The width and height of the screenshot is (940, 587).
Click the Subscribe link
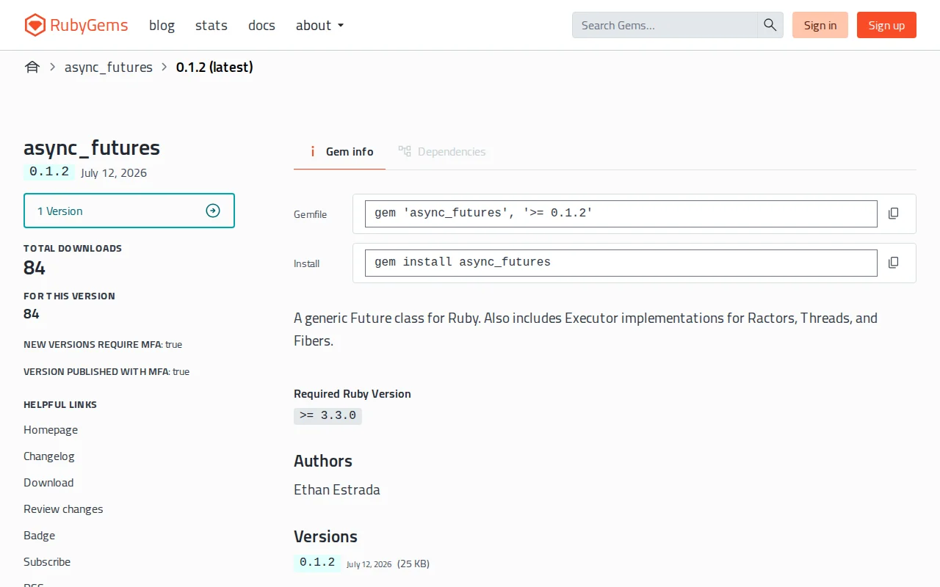click(47, 562)
